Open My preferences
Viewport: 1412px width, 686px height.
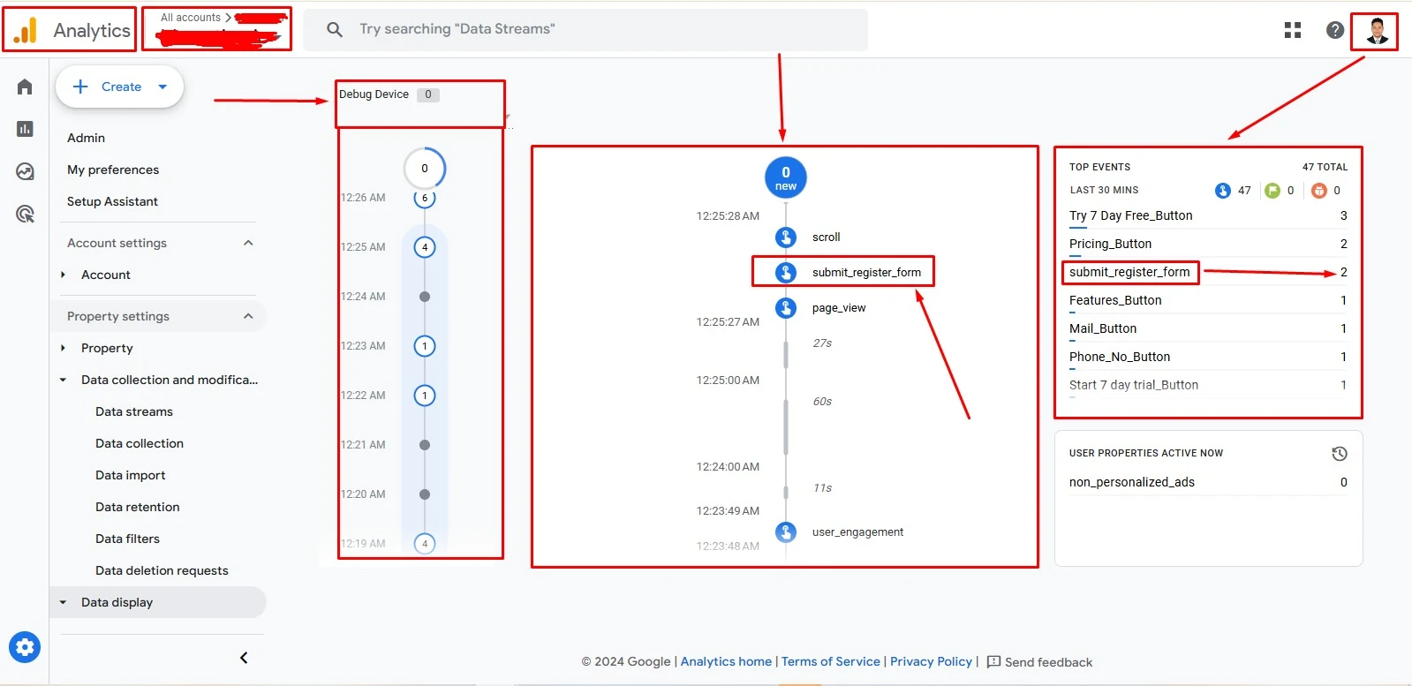point(113,170)
